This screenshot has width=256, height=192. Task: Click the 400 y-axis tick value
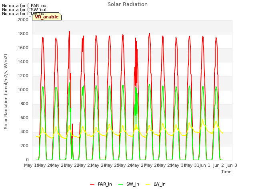point(24,132)
